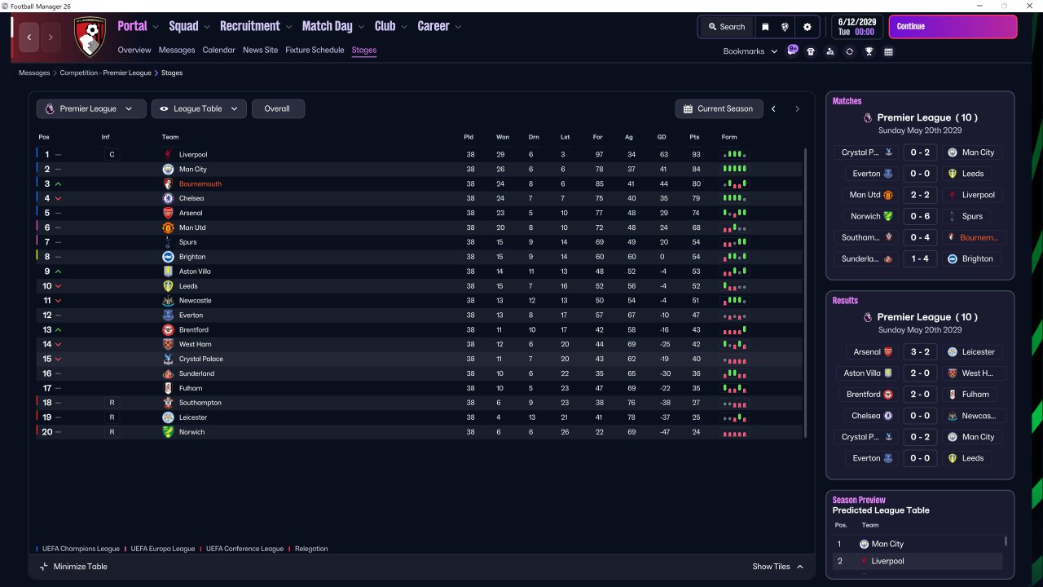This screenshot has width=1043, height=587.
Task: Click Show Tiles toggle
Action: pos(778,567)
